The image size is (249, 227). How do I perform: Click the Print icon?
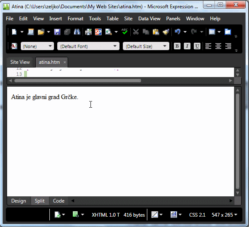click(x=88, y=32)
